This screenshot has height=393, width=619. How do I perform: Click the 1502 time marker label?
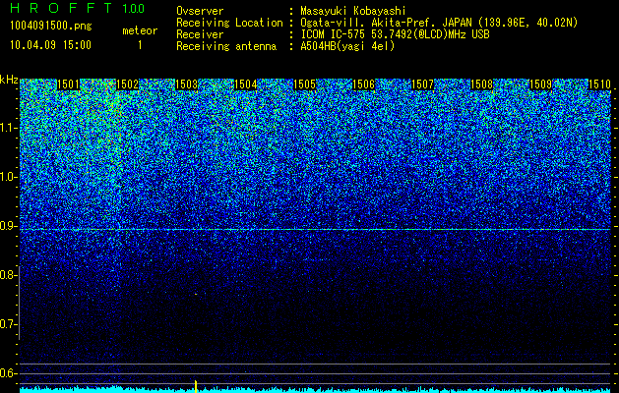point(128,84)
